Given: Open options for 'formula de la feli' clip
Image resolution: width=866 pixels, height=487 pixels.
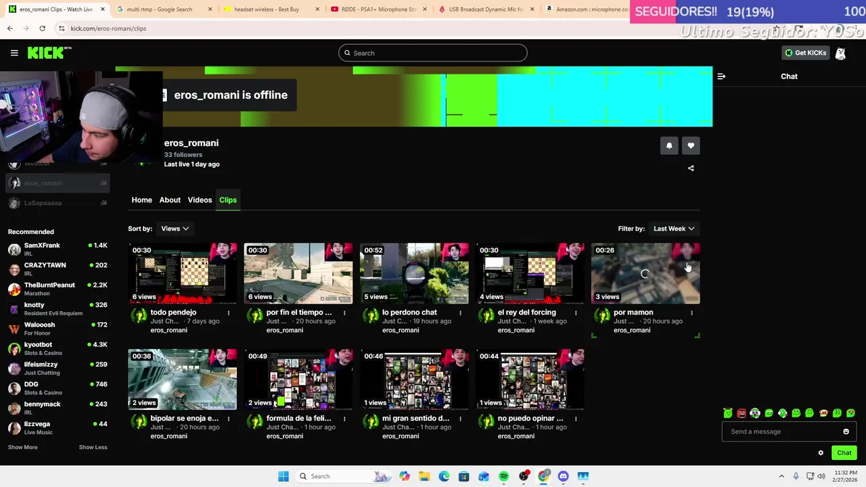Looking at the screenshot, I should click(x=344, y=419).
